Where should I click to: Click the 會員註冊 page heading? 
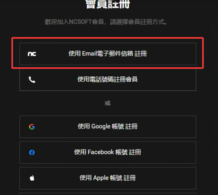(108, 4)
